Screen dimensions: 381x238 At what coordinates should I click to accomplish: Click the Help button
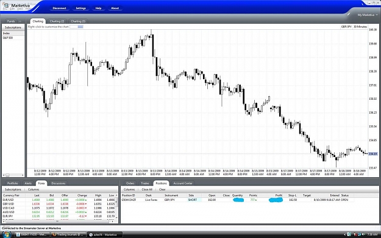pyautogui.click(x=98, y=9)
